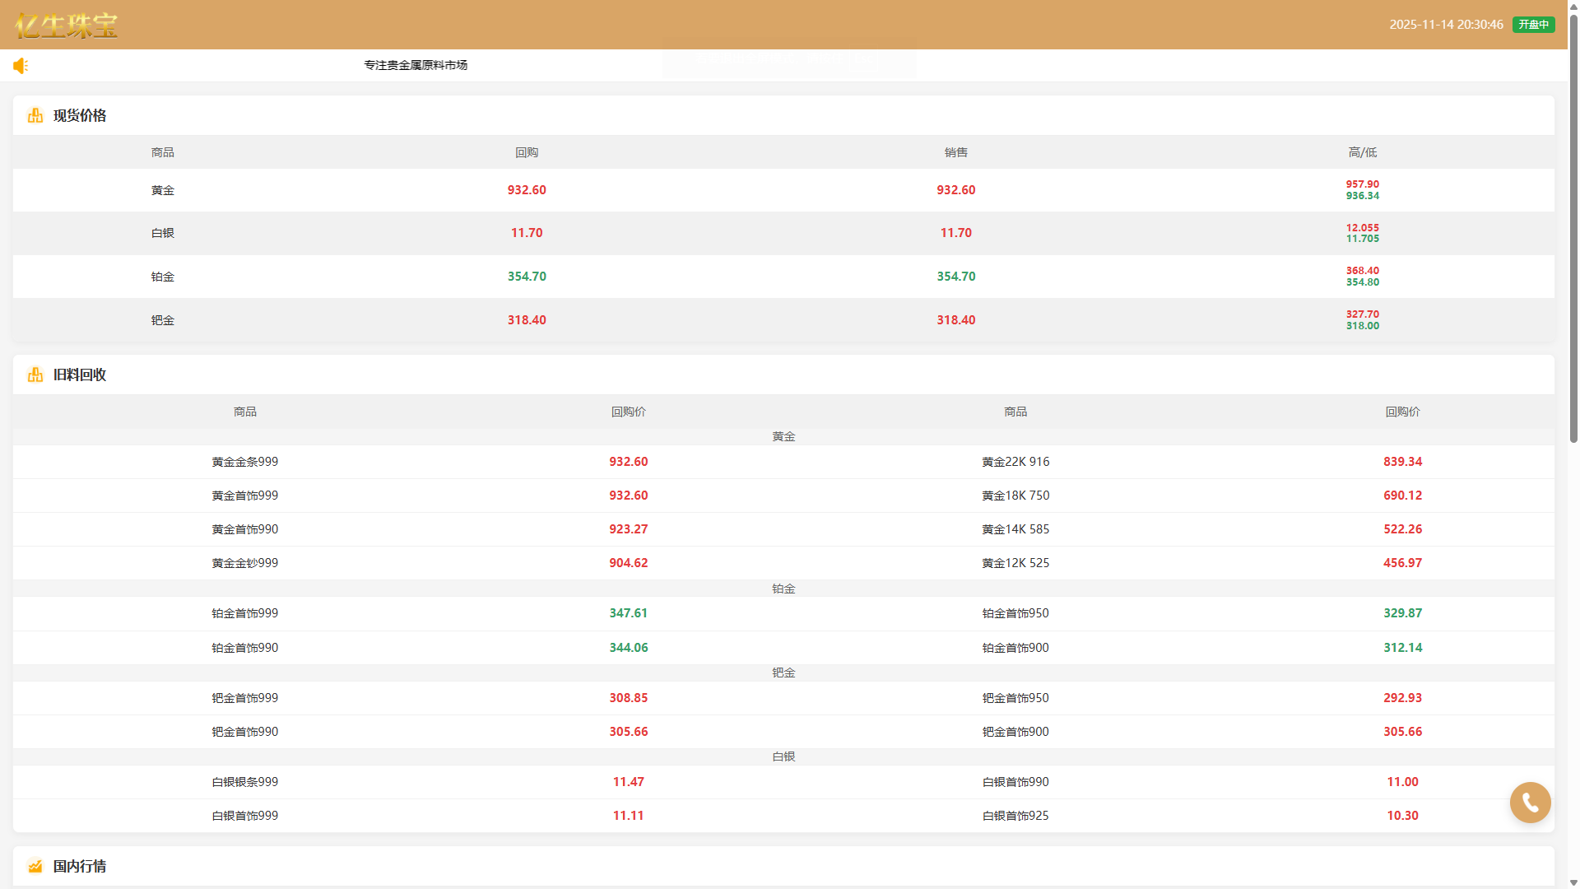Click the 黄金金条999 recycle item

pos(244,462)
